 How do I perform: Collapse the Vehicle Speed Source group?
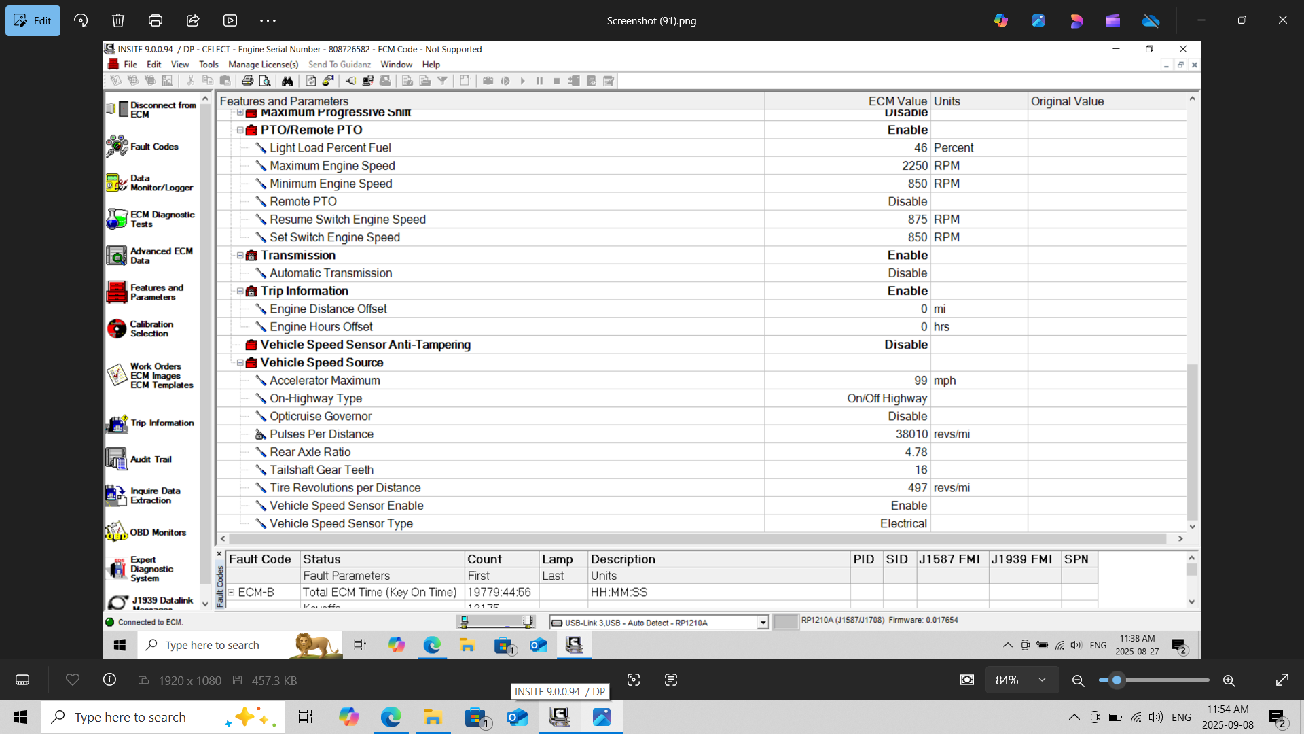(240, 363)
